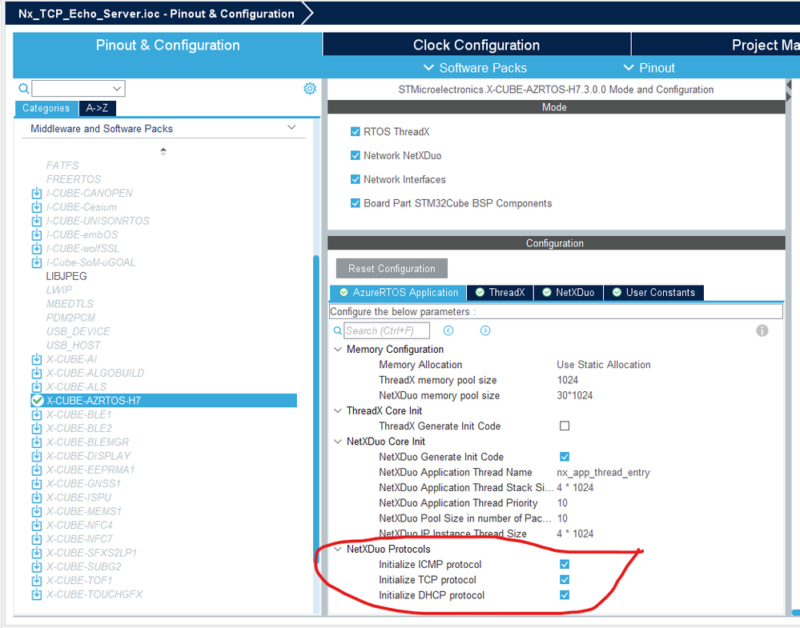The width and height of the screenshot is (800, 628).
Task: Enable the ThreadX Generate Init Code checkbox
Action: click(565, 426)
